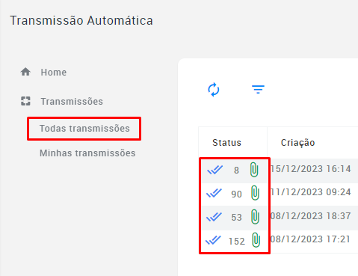Click the blue refresh icon
Image resolution: width=358 pixels, height=276 pixels.
click(x=214, y=90)
